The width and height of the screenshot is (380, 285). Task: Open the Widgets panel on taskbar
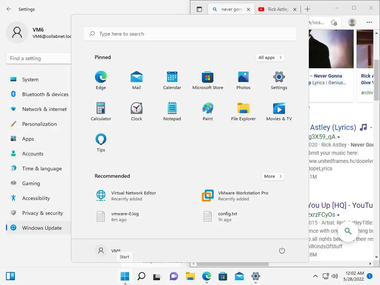pyautogui.click(x=10, y=276)
